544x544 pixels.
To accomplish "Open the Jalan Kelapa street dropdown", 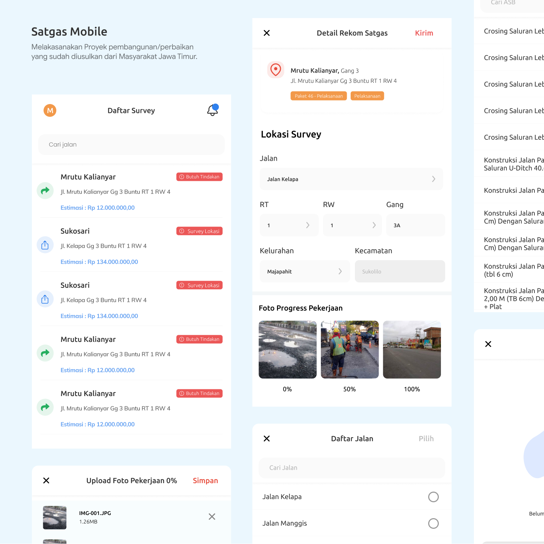I will point(351,179).
